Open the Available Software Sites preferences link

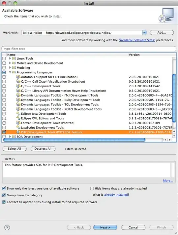[137, 40]
